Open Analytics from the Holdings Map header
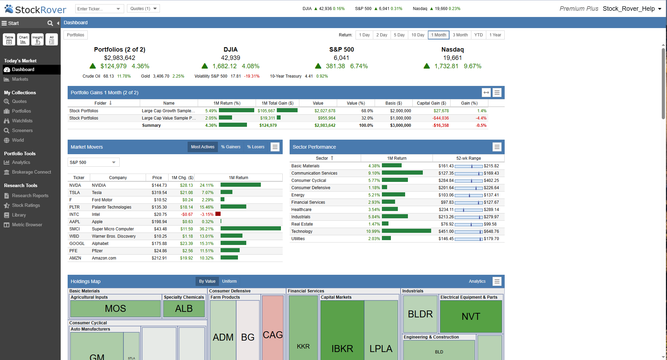Image resolution: width=667 pixels, height=360 pixels. (x=477, y=281)
